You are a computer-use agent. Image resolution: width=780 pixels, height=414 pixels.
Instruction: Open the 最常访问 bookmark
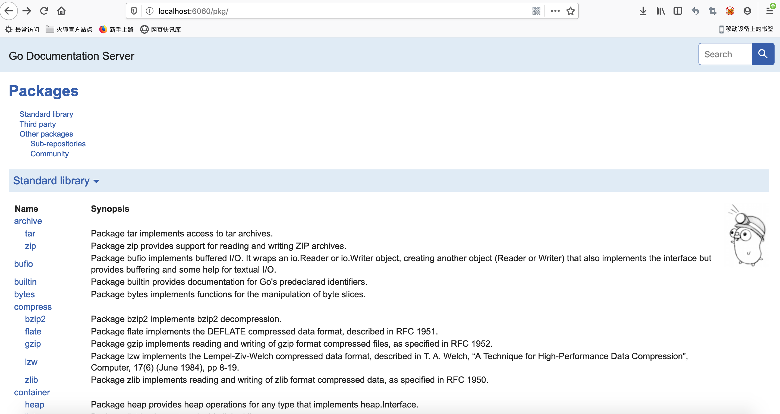click(x=22, y=29)
